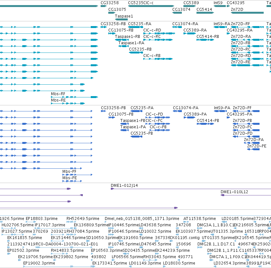Click the IntS9 gene label
This screenshot has height=268, width=271.
click(218, 3)
